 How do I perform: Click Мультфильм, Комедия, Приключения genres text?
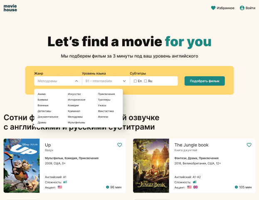click(x=72, y=158)
